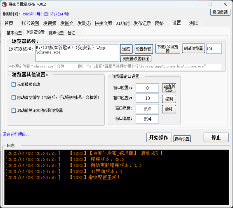Image resolution: width=233 pixels, height=208 pixels.
Task: Click the 窗口宽度 input showing 890
Action: (x=147, y=109)
